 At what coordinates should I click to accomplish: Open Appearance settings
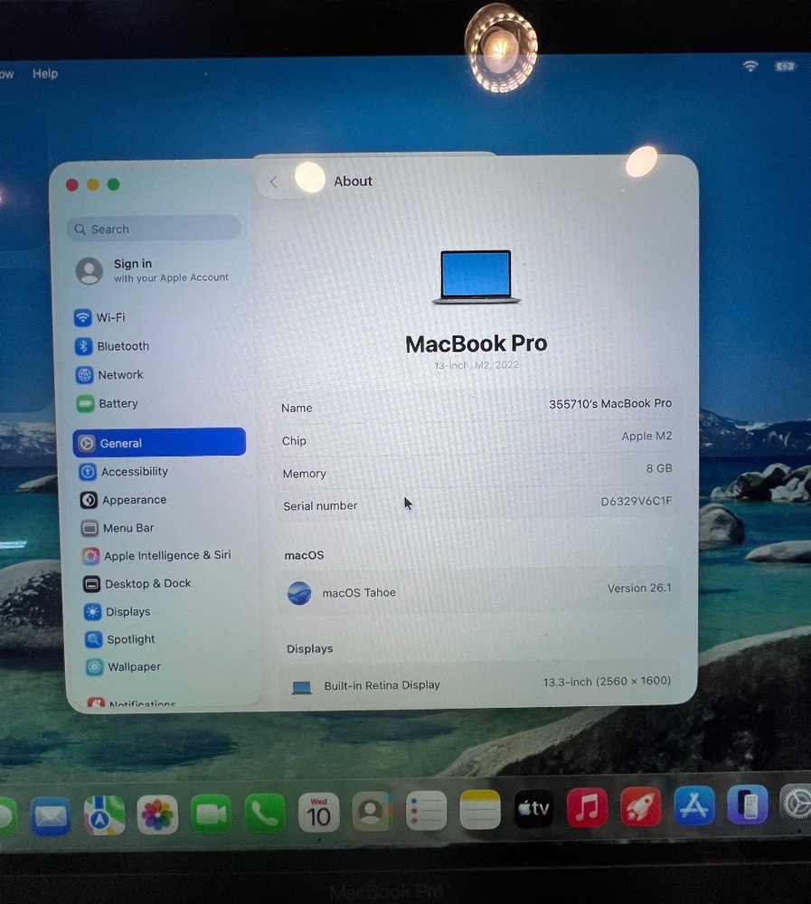coord(133,500)
